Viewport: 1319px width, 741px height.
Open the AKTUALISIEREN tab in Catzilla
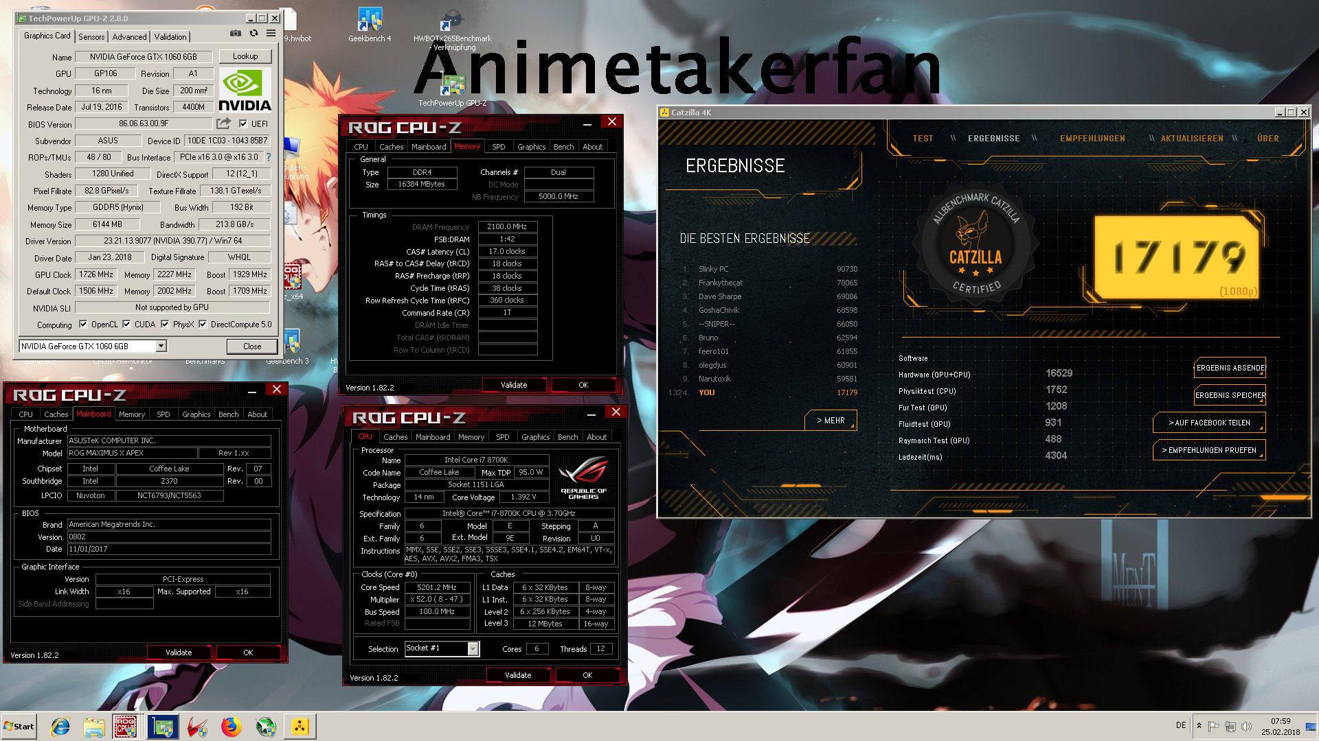click(x=1192, y=139)
